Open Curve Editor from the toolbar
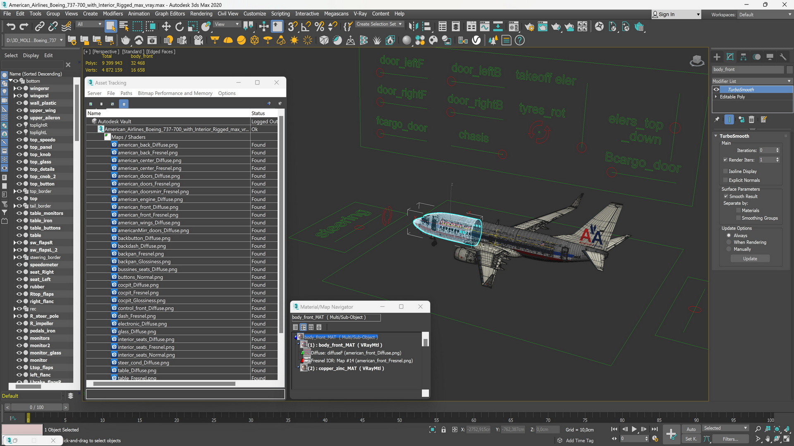Image resolution: width=794 pixels, height=446 pixels. (485, 27)
